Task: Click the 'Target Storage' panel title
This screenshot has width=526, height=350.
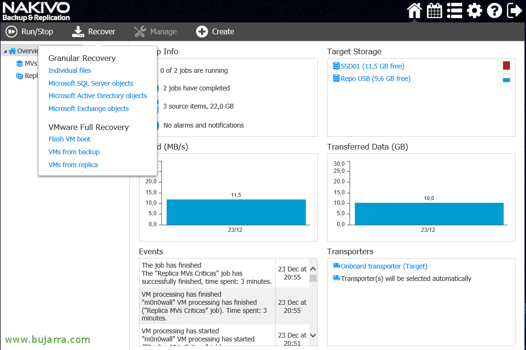Action: tap(354, 51)
